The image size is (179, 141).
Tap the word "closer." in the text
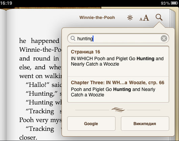pyautogui.click(x=28, y=138)
